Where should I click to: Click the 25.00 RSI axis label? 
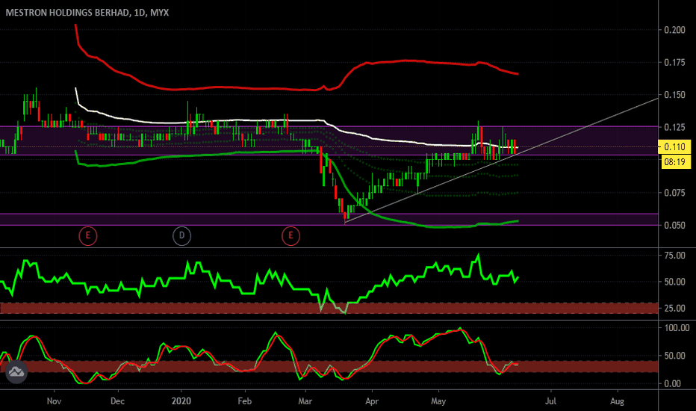tap(674, 308)
